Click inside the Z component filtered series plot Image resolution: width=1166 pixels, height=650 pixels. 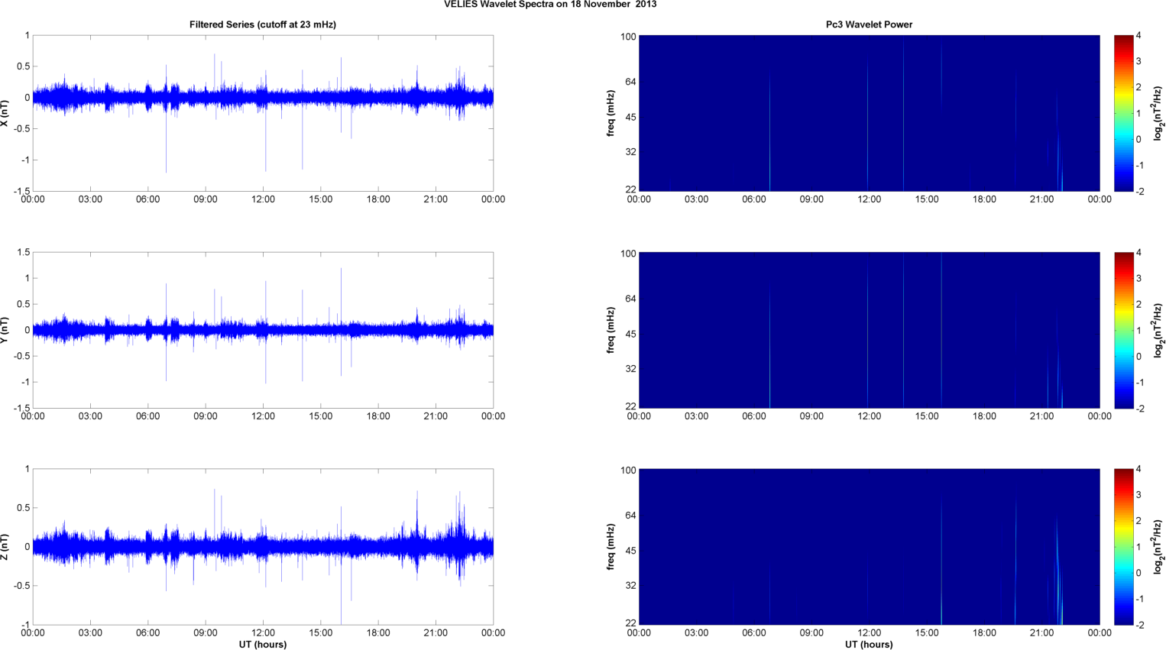coord(263,547)
